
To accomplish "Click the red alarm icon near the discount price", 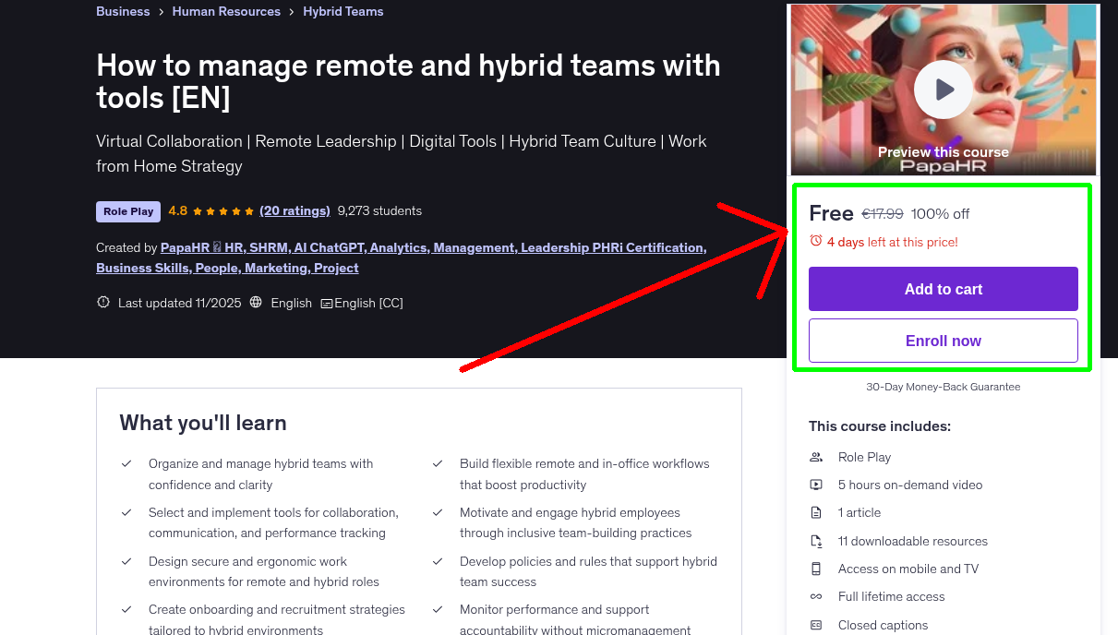I will coord(815,240).
